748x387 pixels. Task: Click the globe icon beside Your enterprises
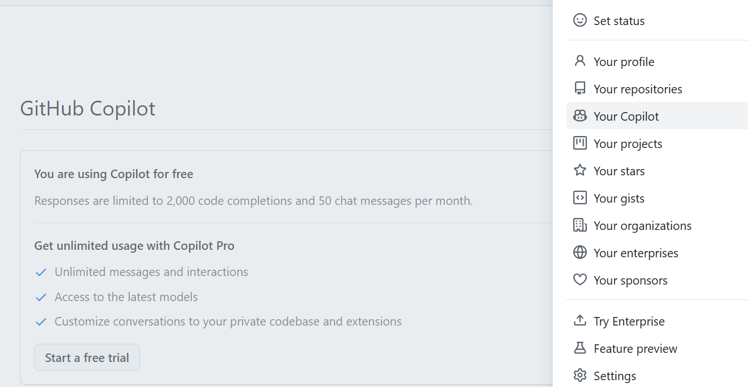[580, 252]
